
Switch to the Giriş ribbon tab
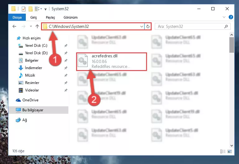coord(33,17)
